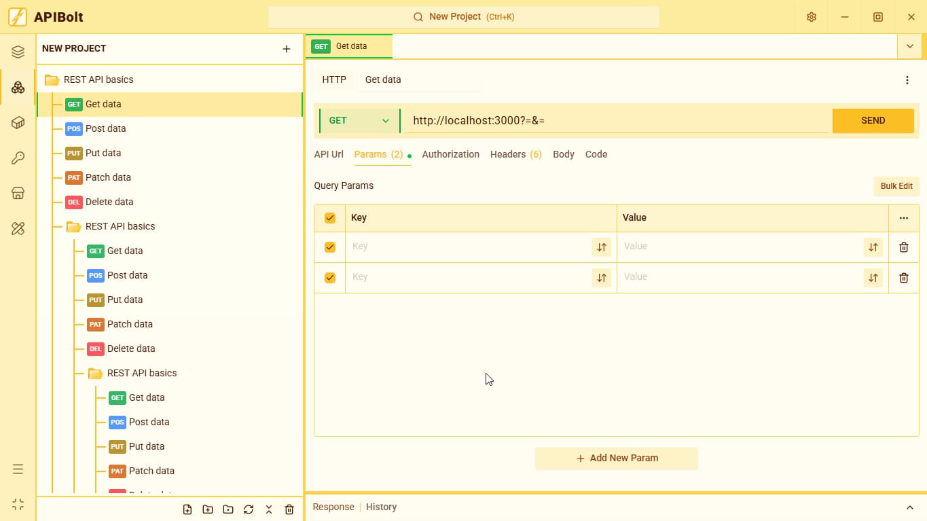Select the highlighted Get data request in tree

pos(170,104)
